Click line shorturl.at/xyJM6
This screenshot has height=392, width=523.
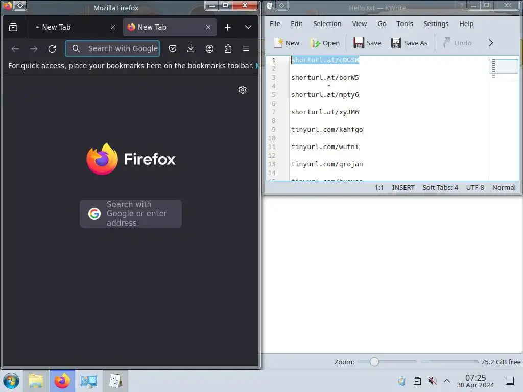[325, 112]
